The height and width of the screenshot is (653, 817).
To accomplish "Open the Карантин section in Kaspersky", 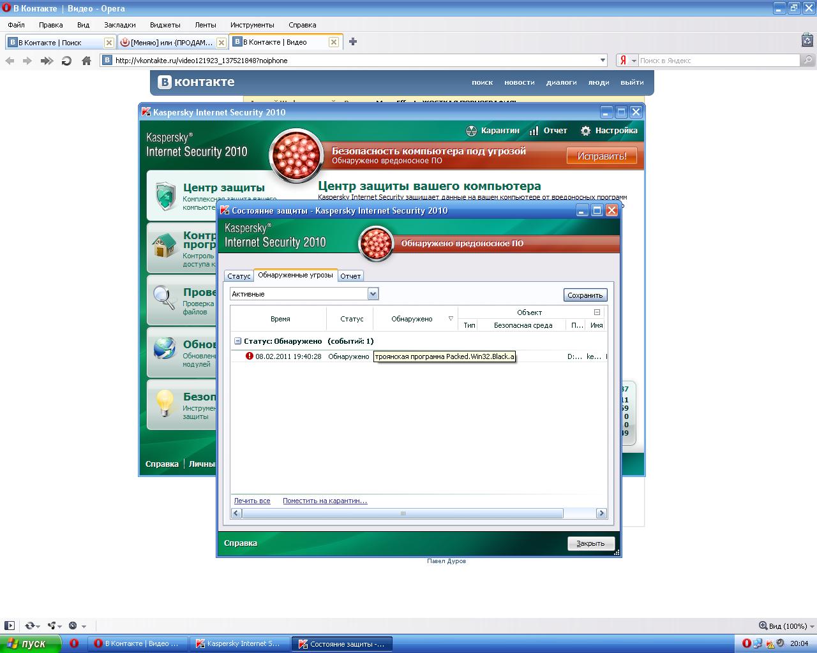I will (493, 131).
